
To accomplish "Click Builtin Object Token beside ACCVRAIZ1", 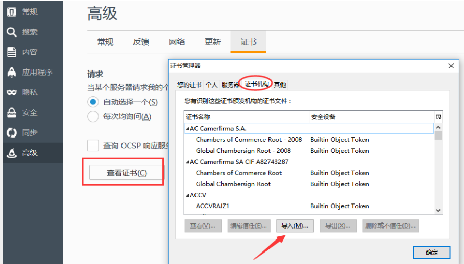I will coord(339,206).
